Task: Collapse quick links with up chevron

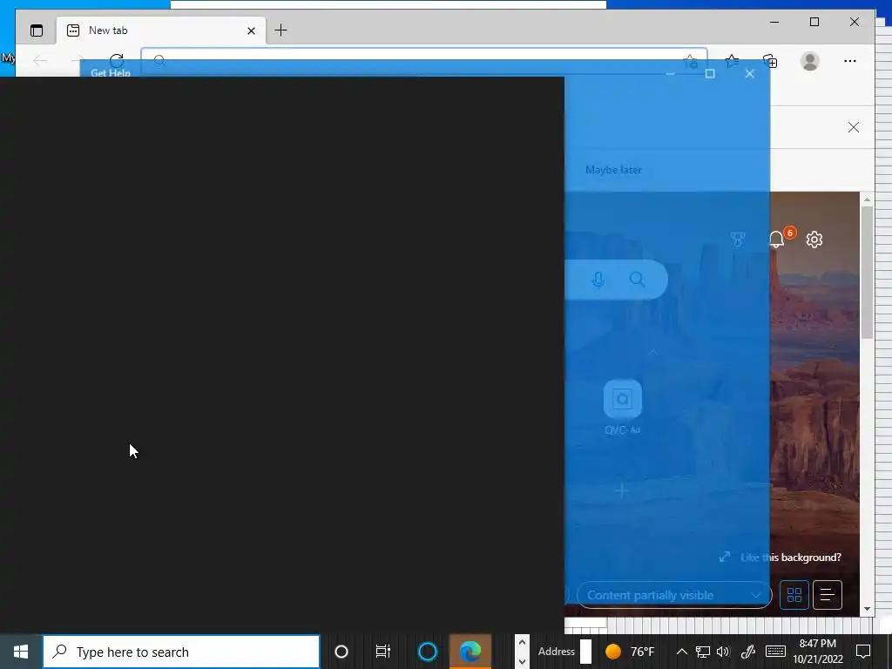Action: point(652,353)
